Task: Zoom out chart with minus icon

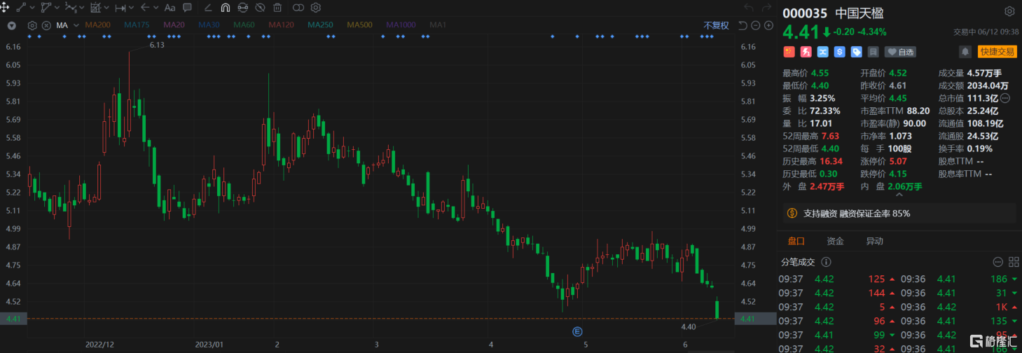Action: [756, 25]
